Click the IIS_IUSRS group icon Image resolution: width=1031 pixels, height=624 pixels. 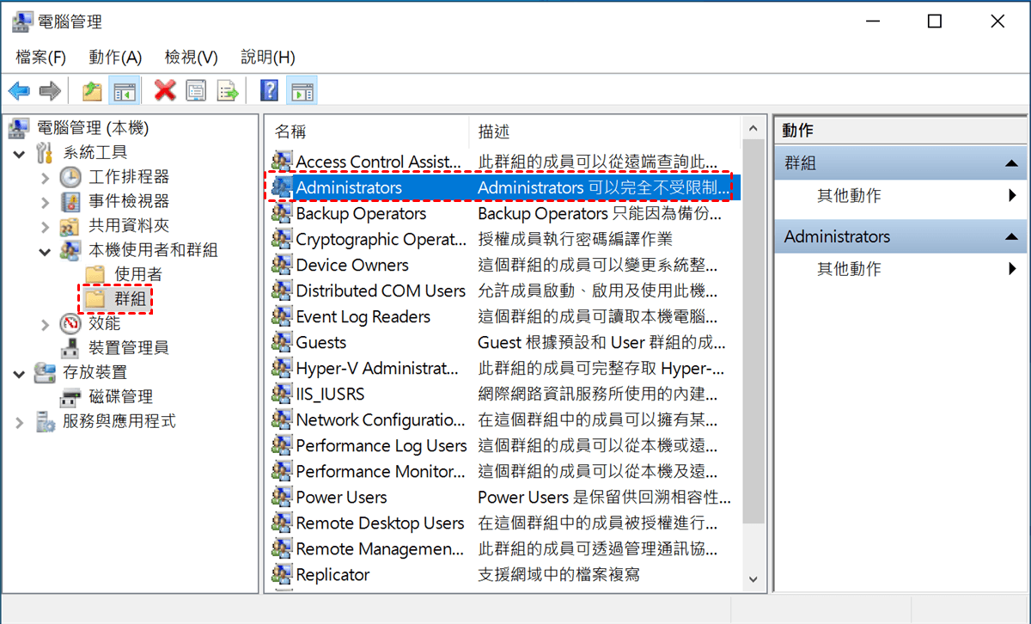click(x=282, y=394)
